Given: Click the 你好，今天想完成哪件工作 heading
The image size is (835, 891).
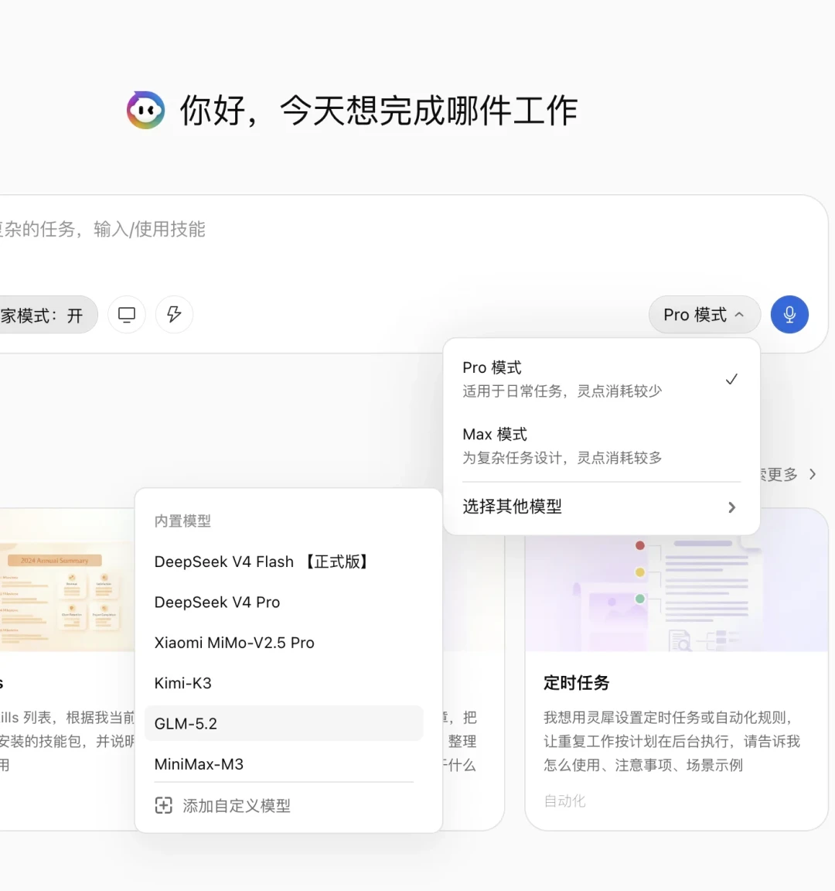Looking at the screenshot, I should click(x=378, y=111).
